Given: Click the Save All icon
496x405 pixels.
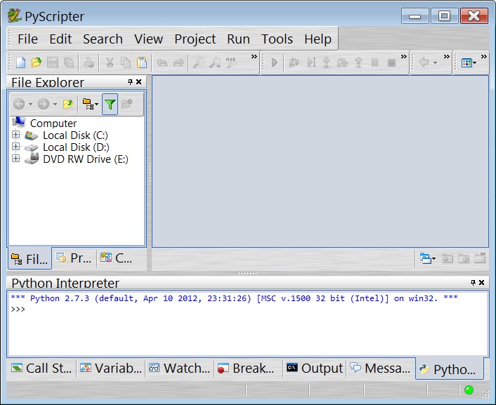Looking at the screenshot, I should click(69, 62).
